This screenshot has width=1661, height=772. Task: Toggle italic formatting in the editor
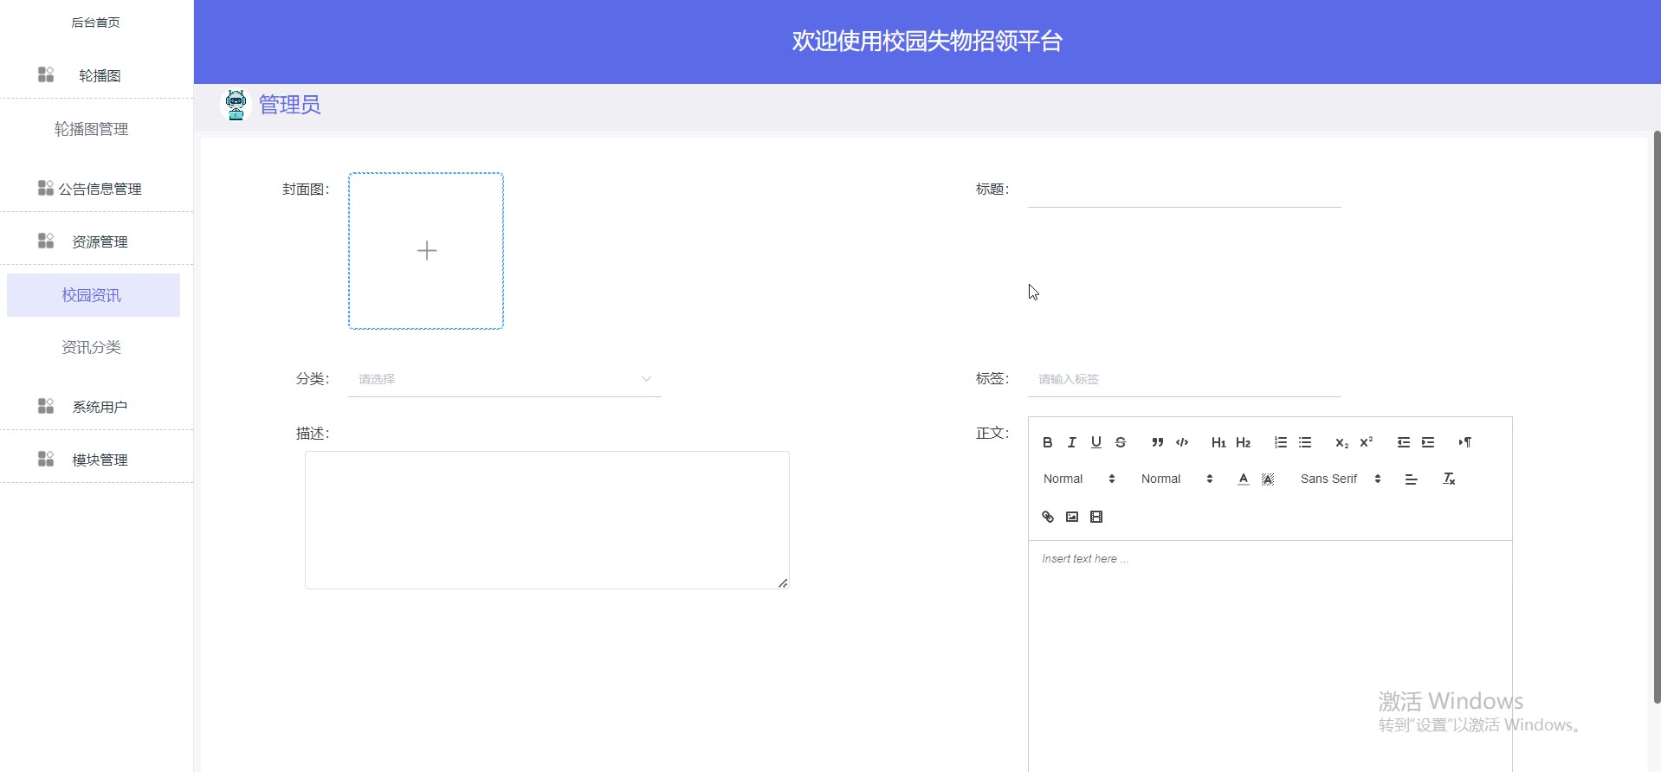coord(1071,442)
